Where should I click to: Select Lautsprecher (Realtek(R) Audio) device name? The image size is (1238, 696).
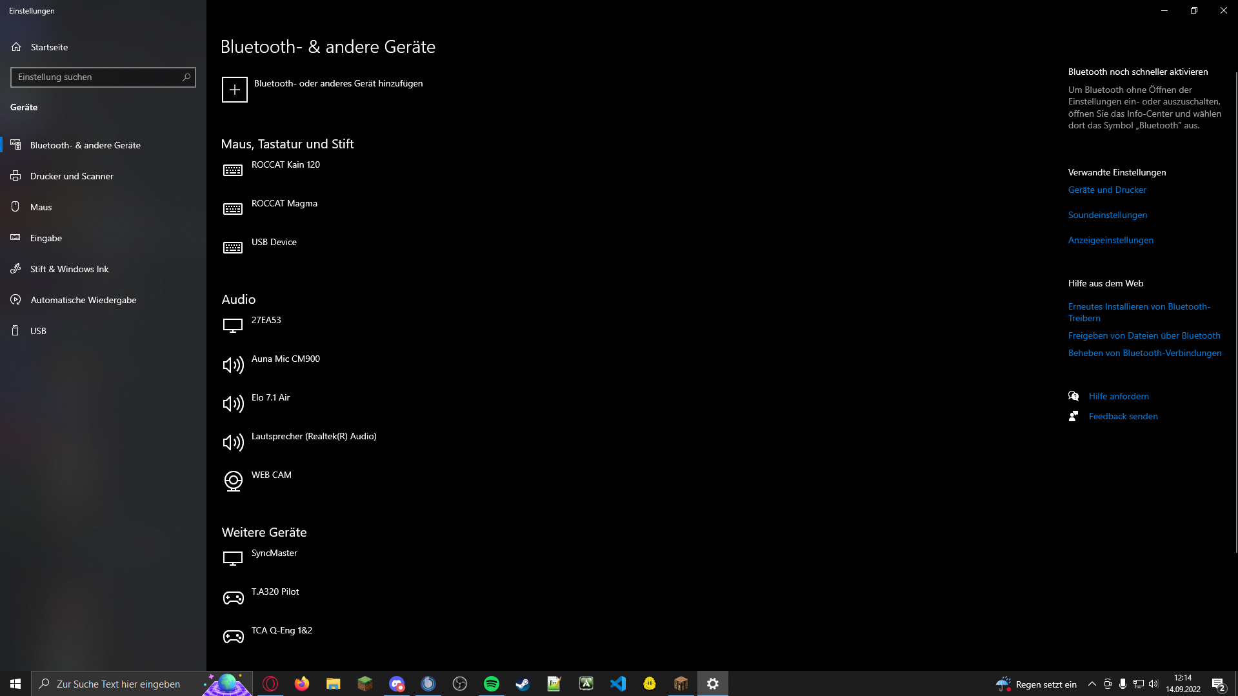(x=314, y=436)
